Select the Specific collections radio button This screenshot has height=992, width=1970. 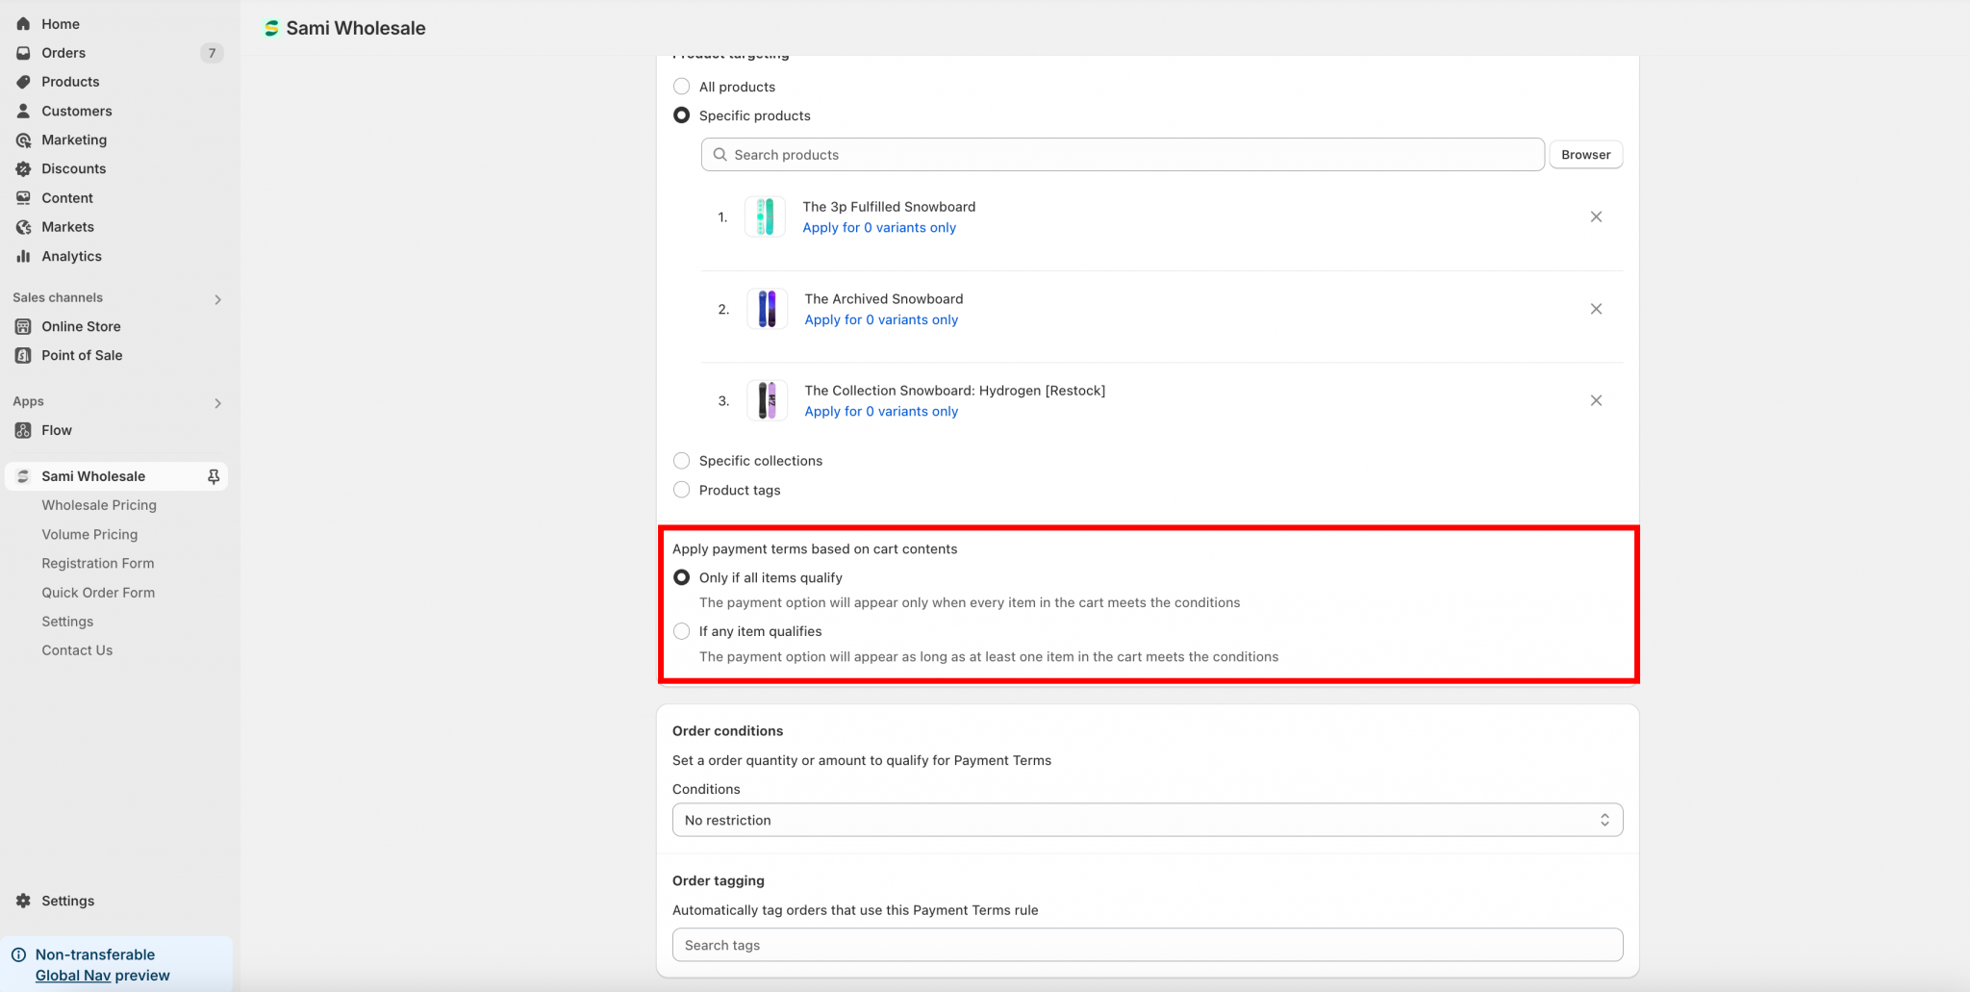pos(682,461)
